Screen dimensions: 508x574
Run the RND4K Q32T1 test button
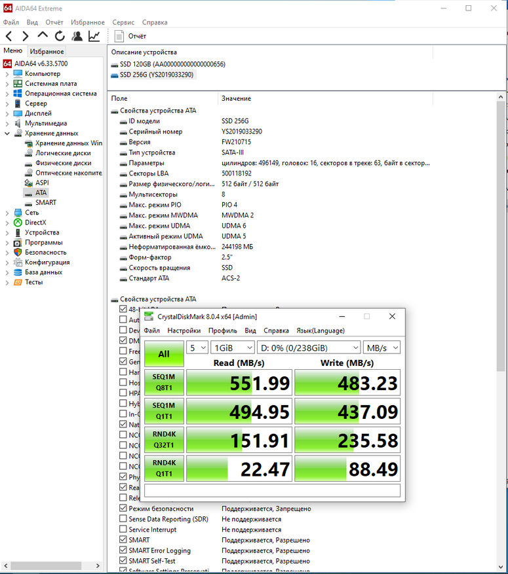[x=164, y=439]
